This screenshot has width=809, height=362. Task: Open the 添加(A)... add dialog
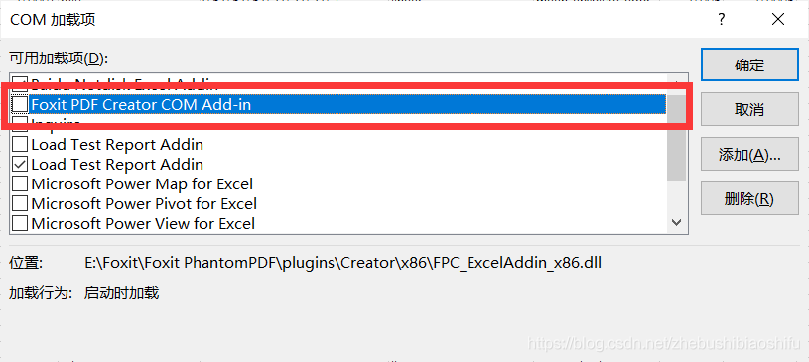[x=749, y=154]
